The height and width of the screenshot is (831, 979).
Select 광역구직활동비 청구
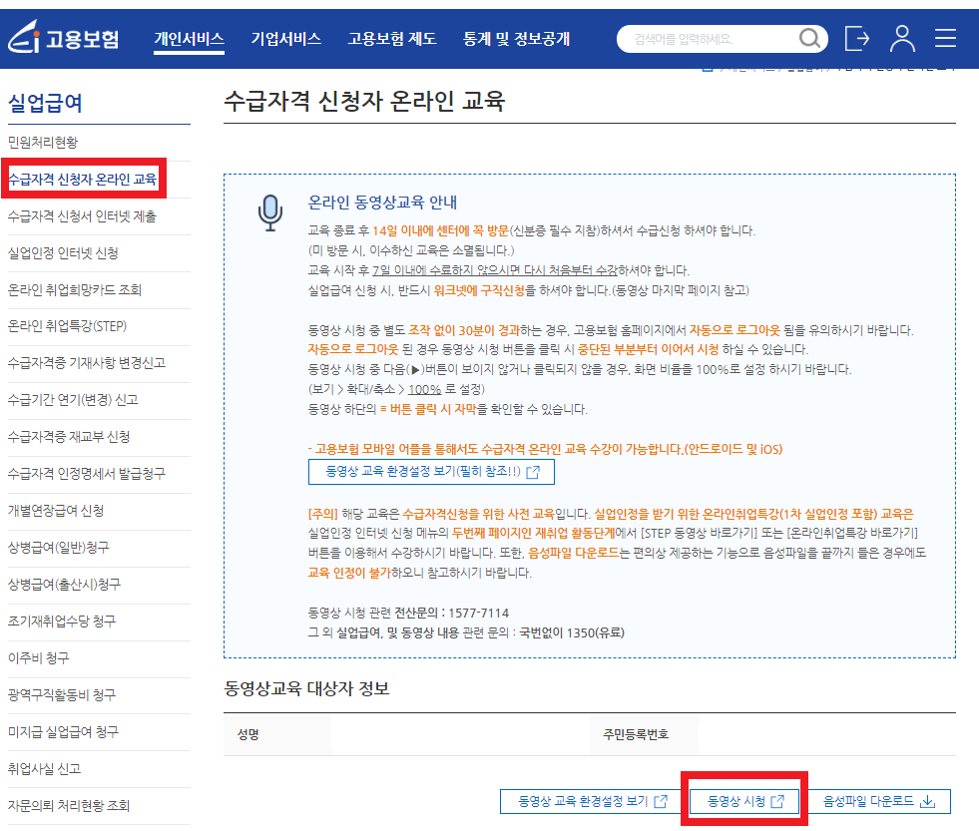pyautogui.click(x=61, y=694)
